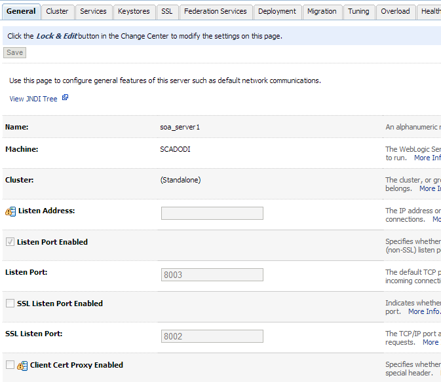The width and height of the screenshot is (441, 382).
Task: Click the Listen Address warning icon
Action: [x=10, y=211]
